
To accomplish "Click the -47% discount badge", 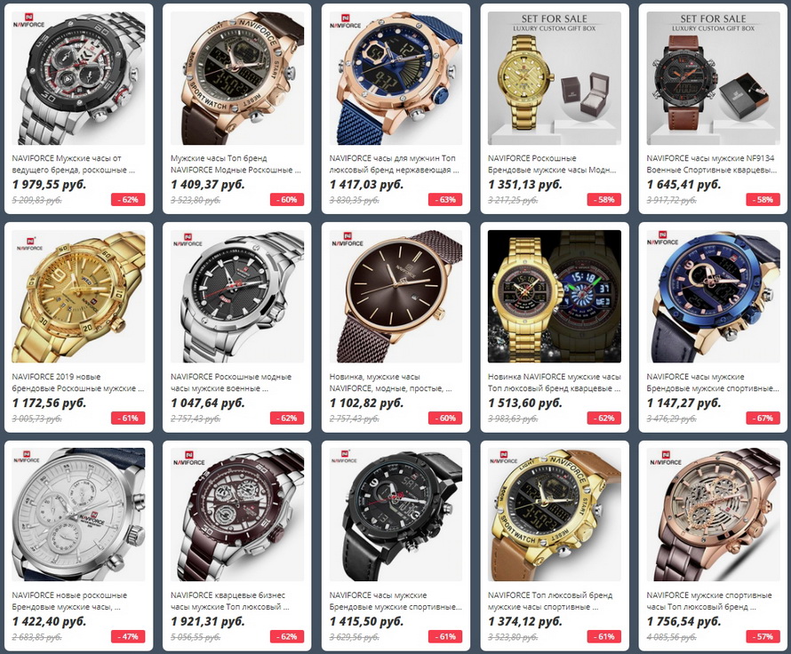I will point(128,636).
